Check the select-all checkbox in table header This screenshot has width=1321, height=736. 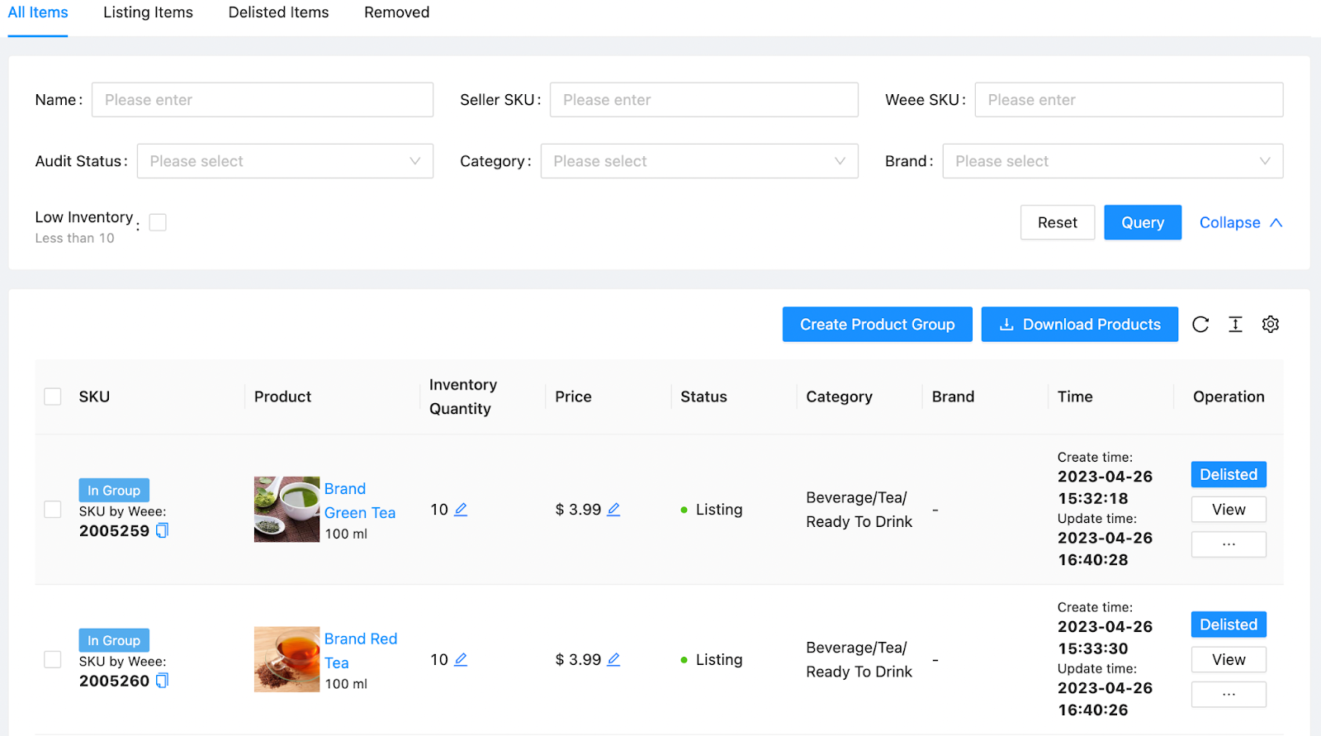coord(53,396)
